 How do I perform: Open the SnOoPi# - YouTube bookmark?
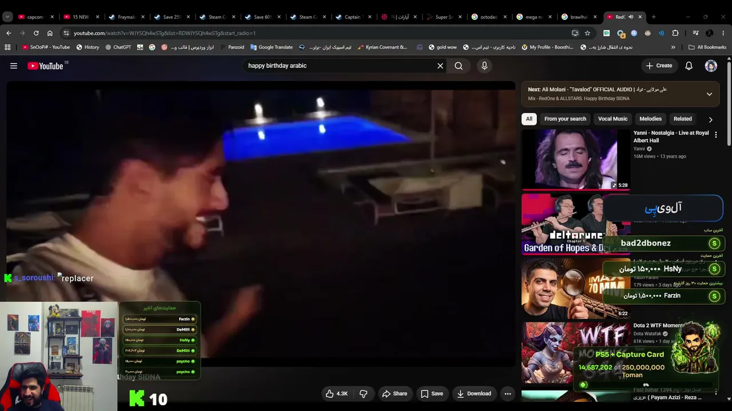pyautogui.click(x=46, y=47)
